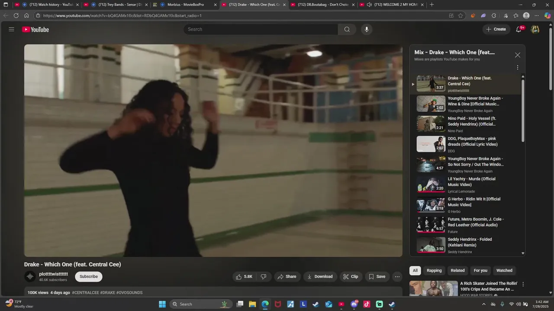Open the plottttwistttttt channel name link
Screen dimensions: 554x311
pyautogui.click(x=54, y=274)
